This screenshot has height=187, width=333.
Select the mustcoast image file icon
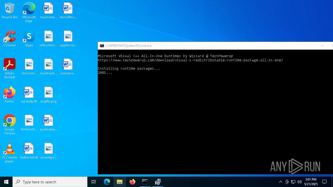click(48, 67)
